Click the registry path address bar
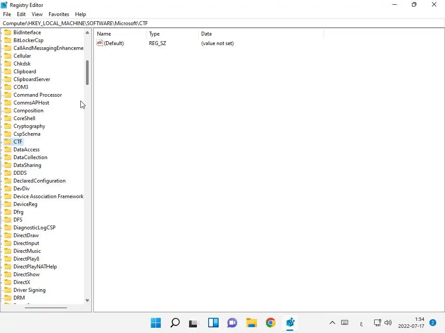The height and width of the screenshot is (333, 445). pyautogui.click(x=222, y=23)
